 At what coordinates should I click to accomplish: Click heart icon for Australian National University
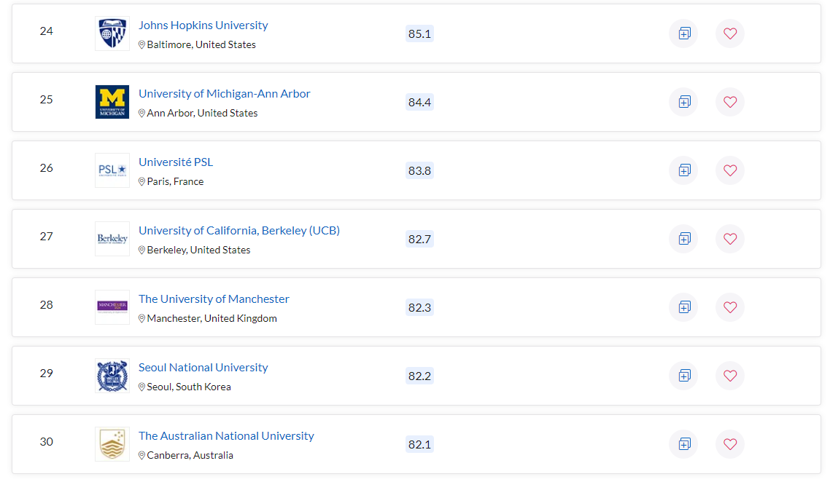pyautogui.click(x=730, y=444)
